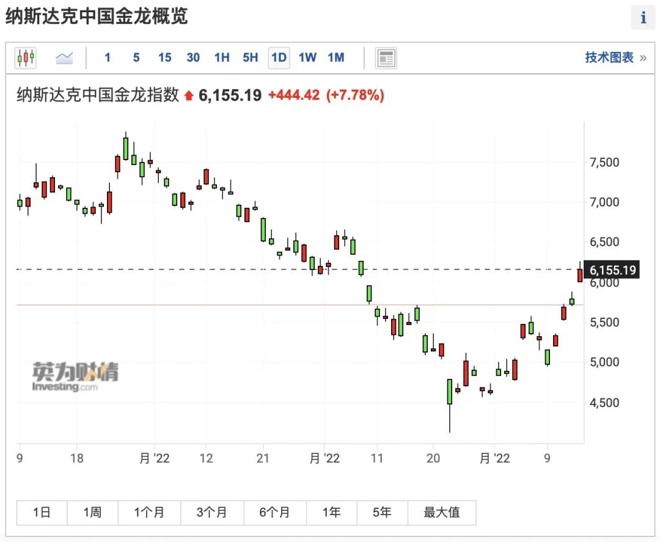Choose the 1H interval
Image resolution: width=660 pixels, height=542 pixels.
(x=222, y=57)
